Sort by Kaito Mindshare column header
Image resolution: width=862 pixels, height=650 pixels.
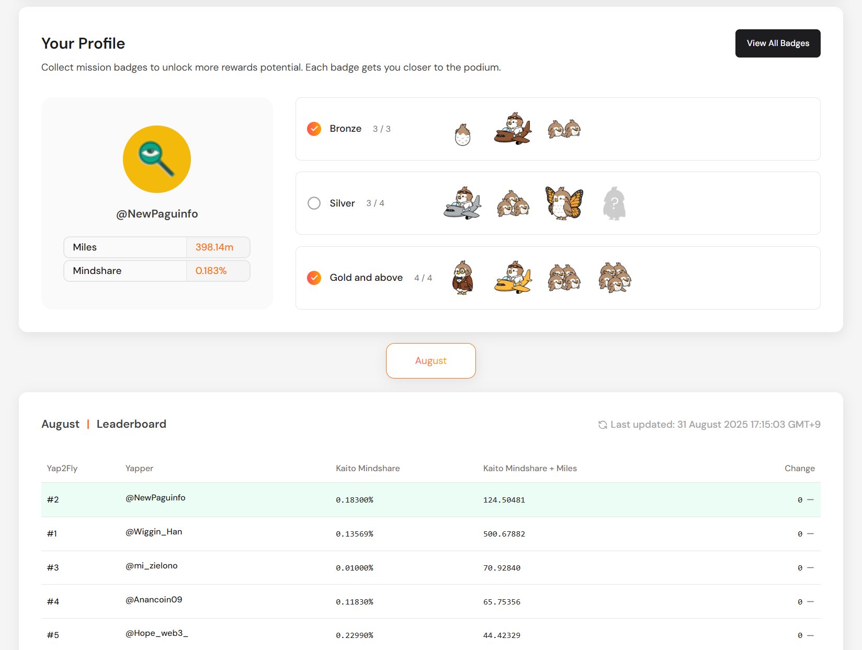point(368,469)
